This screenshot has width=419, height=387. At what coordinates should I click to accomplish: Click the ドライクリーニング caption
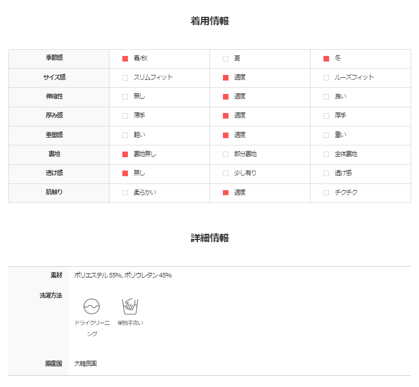(92, 328)
